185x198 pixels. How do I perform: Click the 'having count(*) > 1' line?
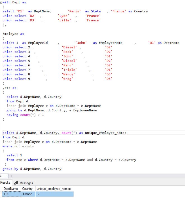pos(25,115)
